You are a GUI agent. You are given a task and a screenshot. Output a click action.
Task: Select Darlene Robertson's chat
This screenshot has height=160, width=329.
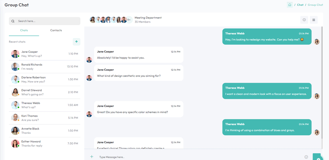point(45,80)
